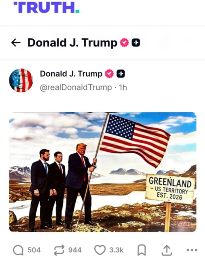Click the header title Donald J. Trump
The image size is (205, 258).
[72, 43]
